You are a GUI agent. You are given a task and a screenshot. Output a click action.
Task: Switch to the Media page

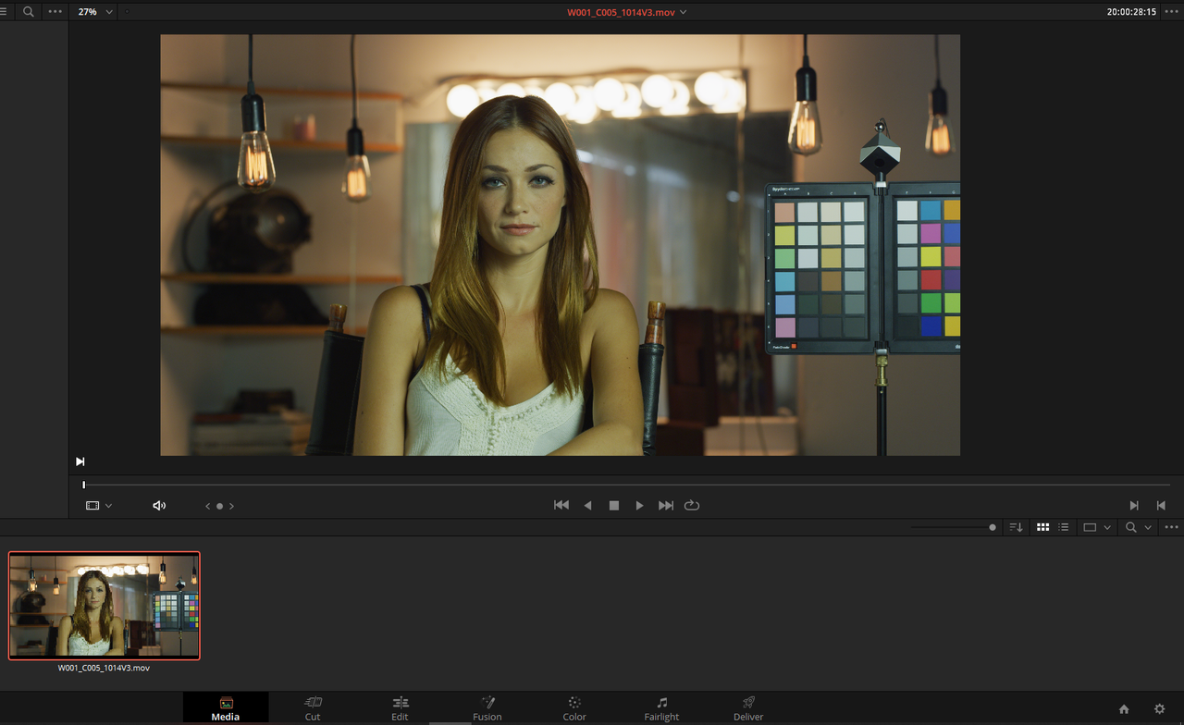pyautogui.click(x=226, y=708)
